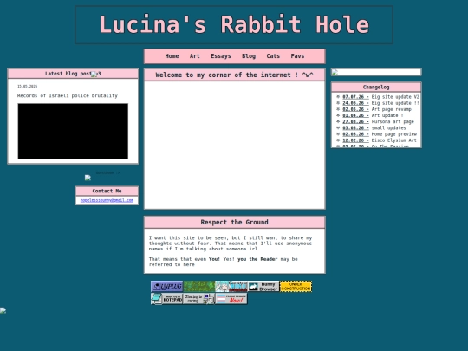Click the contact email address link
The width and height of the screenshot is (468, 351).
pyautogui.click(x=107, y=200)
